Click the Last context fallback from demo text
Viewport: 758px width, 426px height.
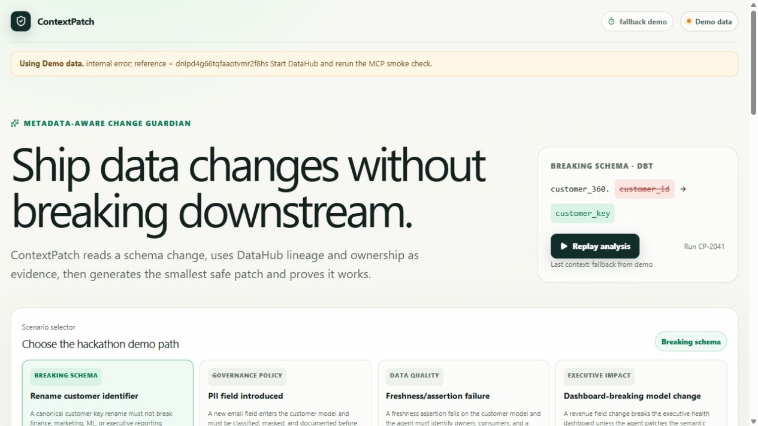click(x=602, y=264)
